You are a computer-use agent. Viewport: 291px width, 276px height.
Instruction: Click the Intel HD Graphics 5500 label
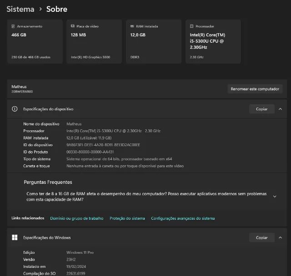pyautogui.click(x=90, y=57)
